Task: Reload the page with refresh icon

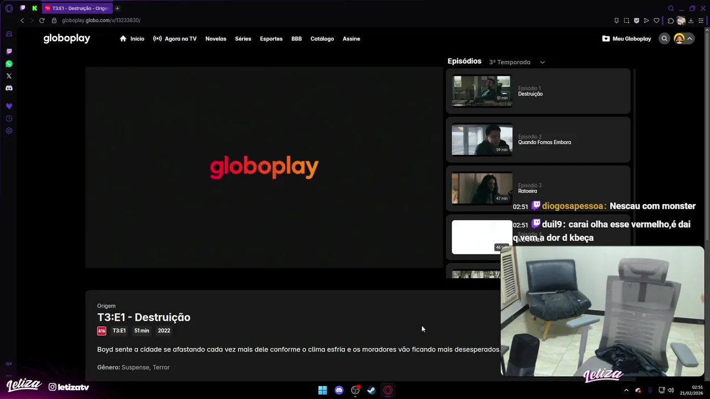Action: tap(42, 21)
